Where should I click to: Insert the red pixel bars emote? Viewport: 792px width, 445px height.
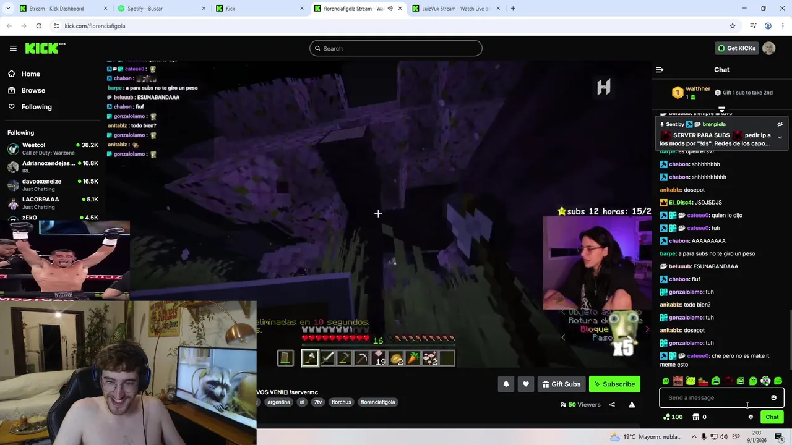coord(703,381)
